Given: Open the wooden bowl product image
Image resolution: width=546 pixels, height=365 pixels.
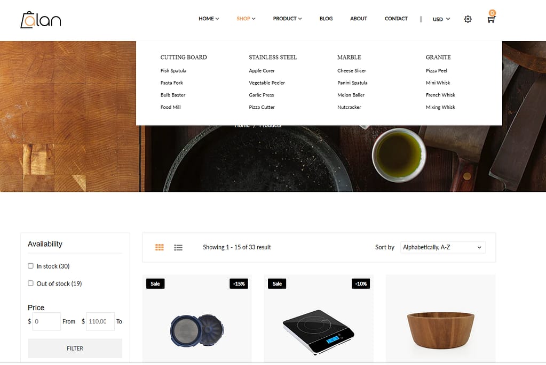Looking at the screenshot, I should 440,330.
